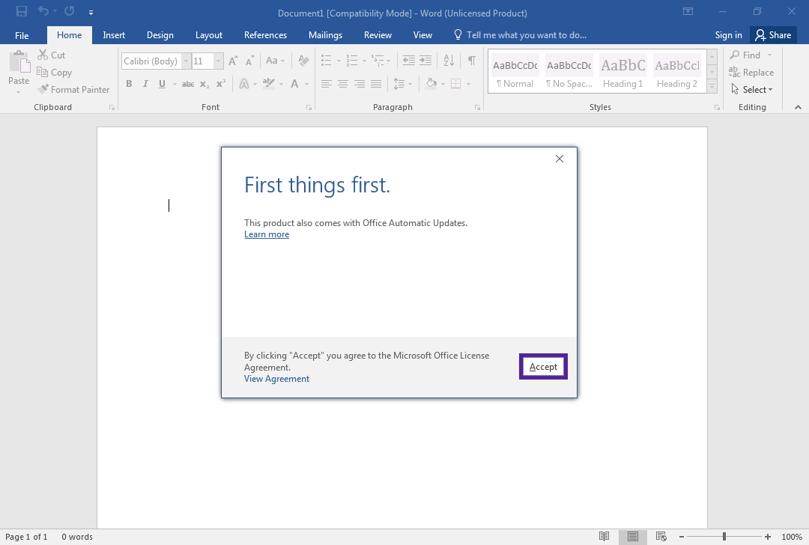Switch to the Layout tab
Image resolution: width=809 pixels, height=545 pixels.
(209, 35)
